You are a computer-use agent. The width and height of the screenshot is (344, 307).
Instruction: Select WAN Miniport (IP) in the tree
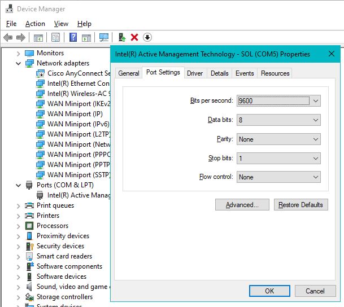[75, 114]
